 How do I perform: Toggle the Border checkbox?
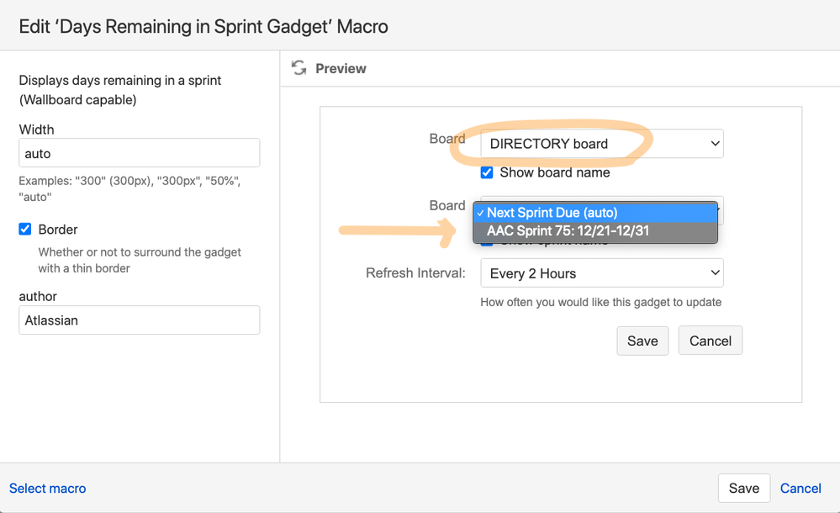[x=24, y=230]
